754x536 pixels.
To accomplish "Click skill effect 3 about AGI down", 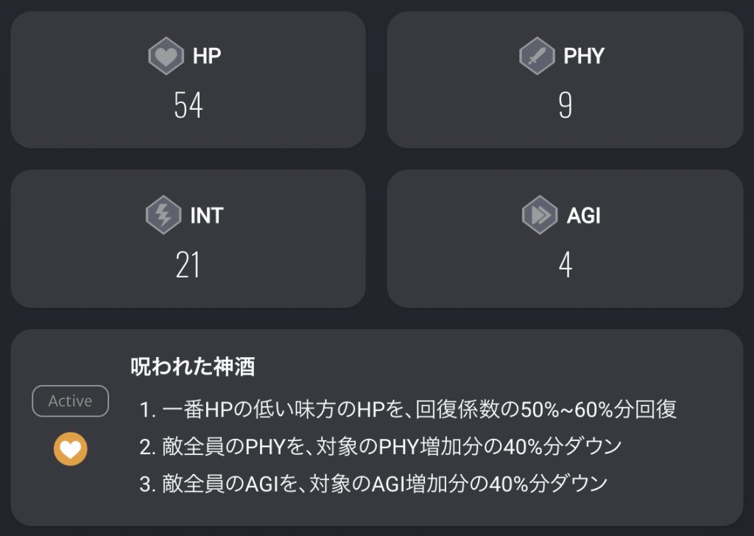I will (373, 484).
